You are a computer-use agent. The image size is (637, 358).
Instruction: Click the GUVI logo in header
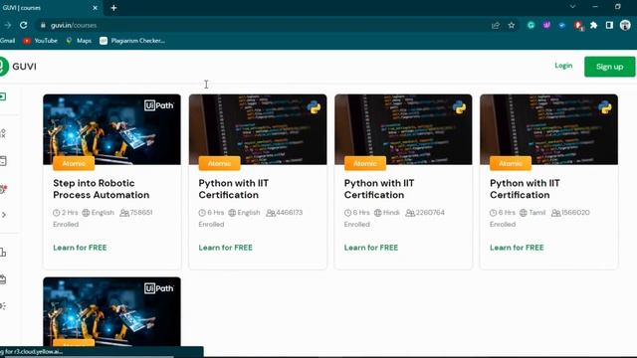point(18,67)
